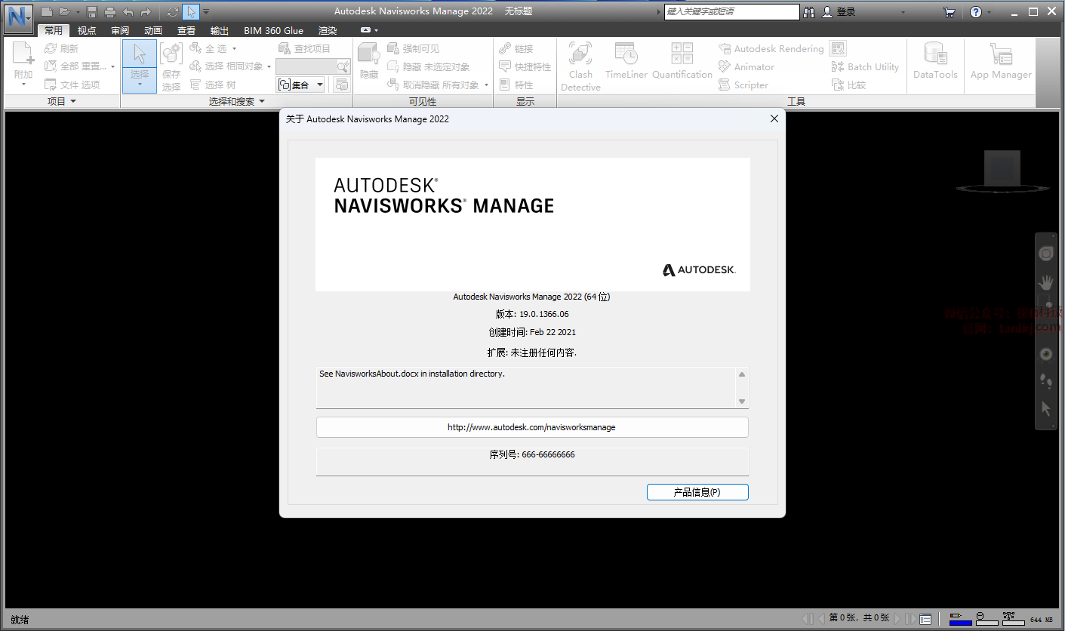Toggle 链接 links display
1065x631 pixels.
click(516, 48)
